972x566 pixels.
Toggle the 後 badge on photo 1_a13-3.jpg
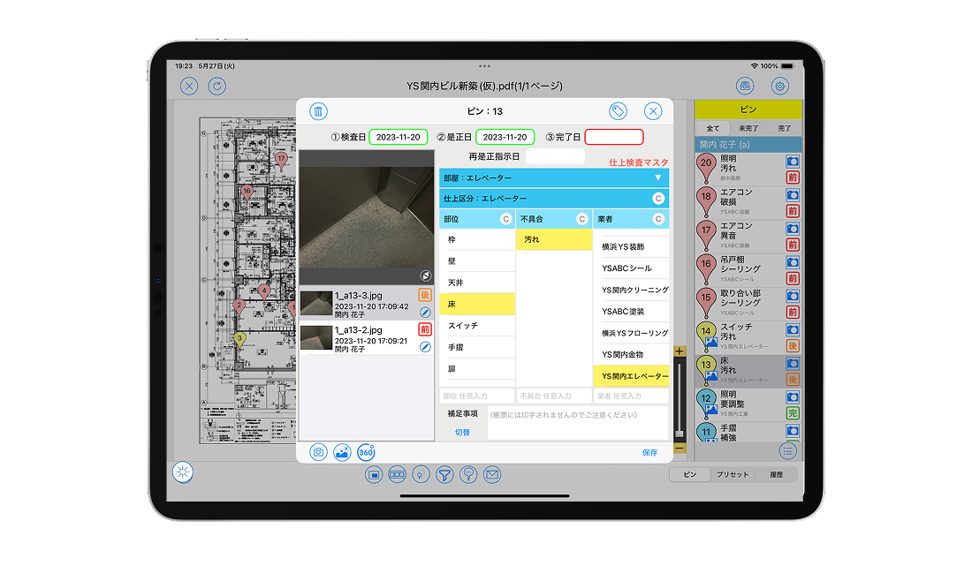[x=425, y=296]
